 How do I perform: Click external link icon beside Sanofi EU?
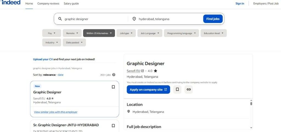coord(142,71)
